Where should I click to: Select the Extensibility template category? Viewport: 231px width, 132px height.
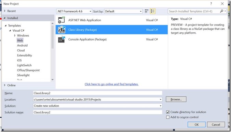25,55
